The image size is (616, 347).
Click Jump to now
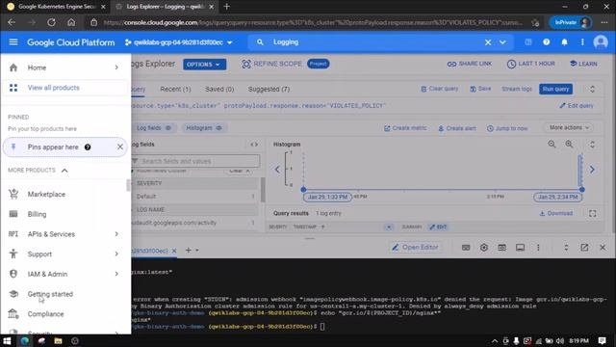pyautogui.click(x=507, y=128)
